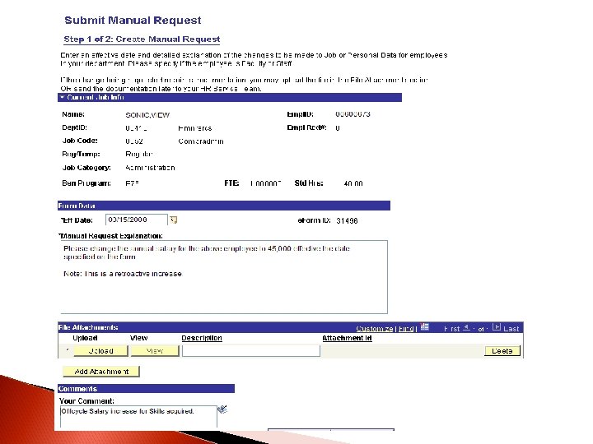Click the First link in File Attachments
The height and width of the screenshot is (444, 593).
click(452, 329)
